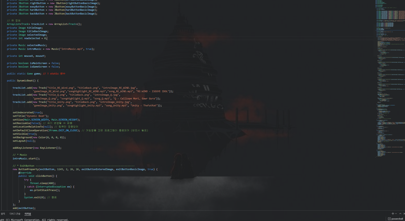This screenshot has height=221, width=405.
Task: Click the 'setLayout(null);' line
Action: click(24, 141)
